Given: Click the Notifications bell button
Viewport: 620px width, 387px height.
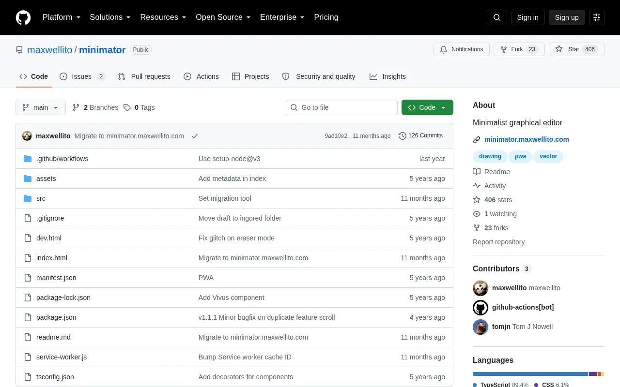Looking at the screenshot, I should [x=462, y=49].
